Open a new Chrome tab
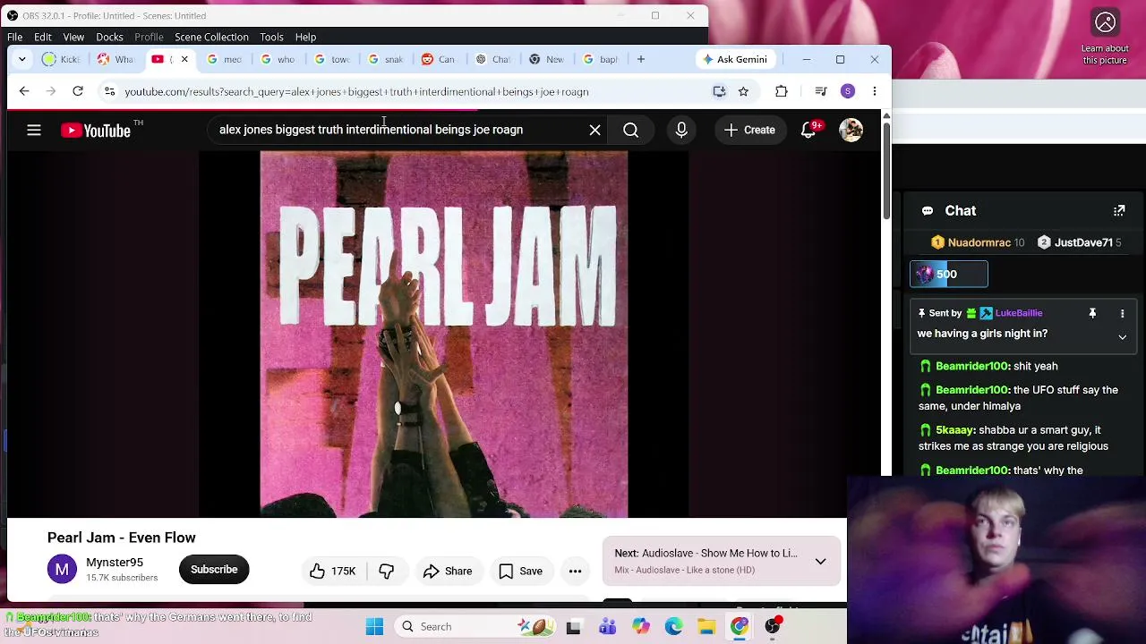This screenshot has width=1146, height=644. pos(641,59)
